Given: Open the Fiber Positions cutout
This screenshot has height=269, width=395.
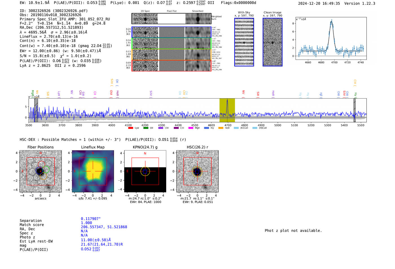Looking at the screenshot, I should click(x=41, y=171).
